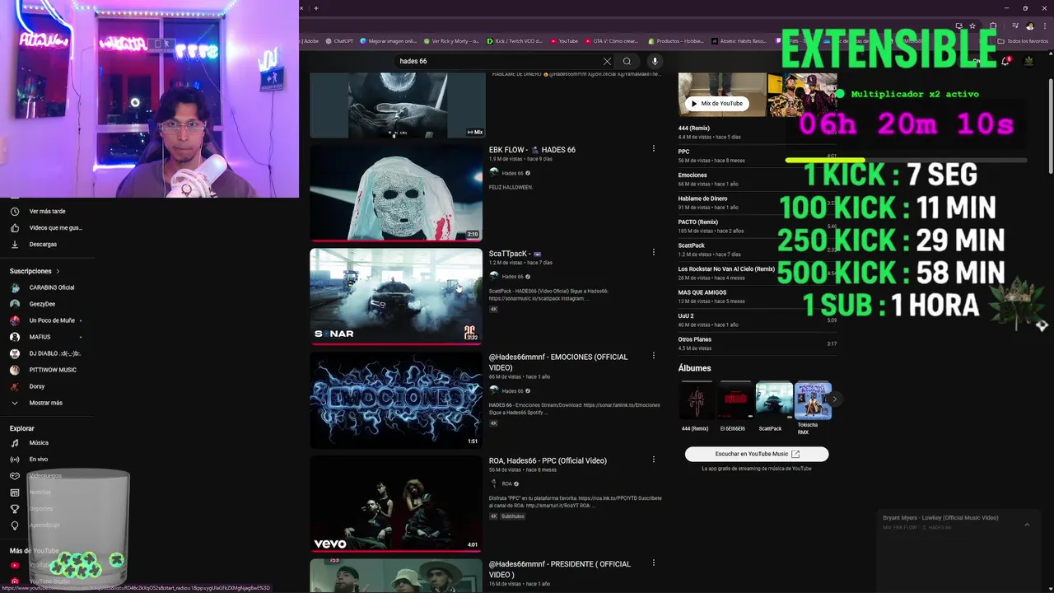This screenshot has height=593, width=1054.
Task: Open more options for ROA PPC video
Action: click(x=654, y=460)
